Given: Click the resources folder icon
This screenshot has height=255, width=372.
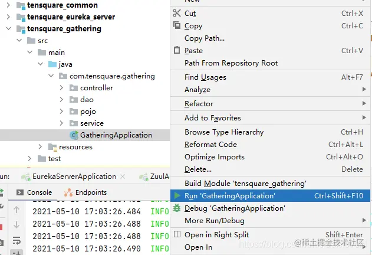Looking at the screenshot, I should 52,147.
